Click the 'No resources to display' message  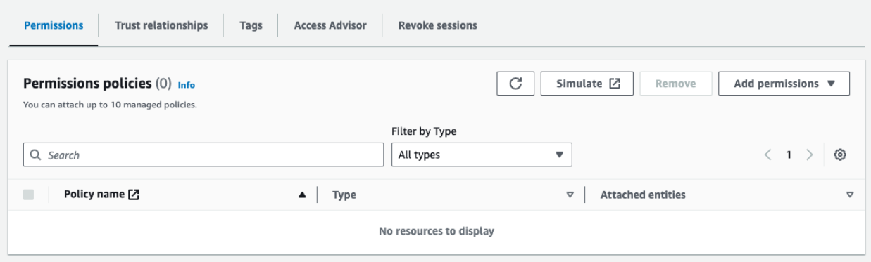pos(437,231)
